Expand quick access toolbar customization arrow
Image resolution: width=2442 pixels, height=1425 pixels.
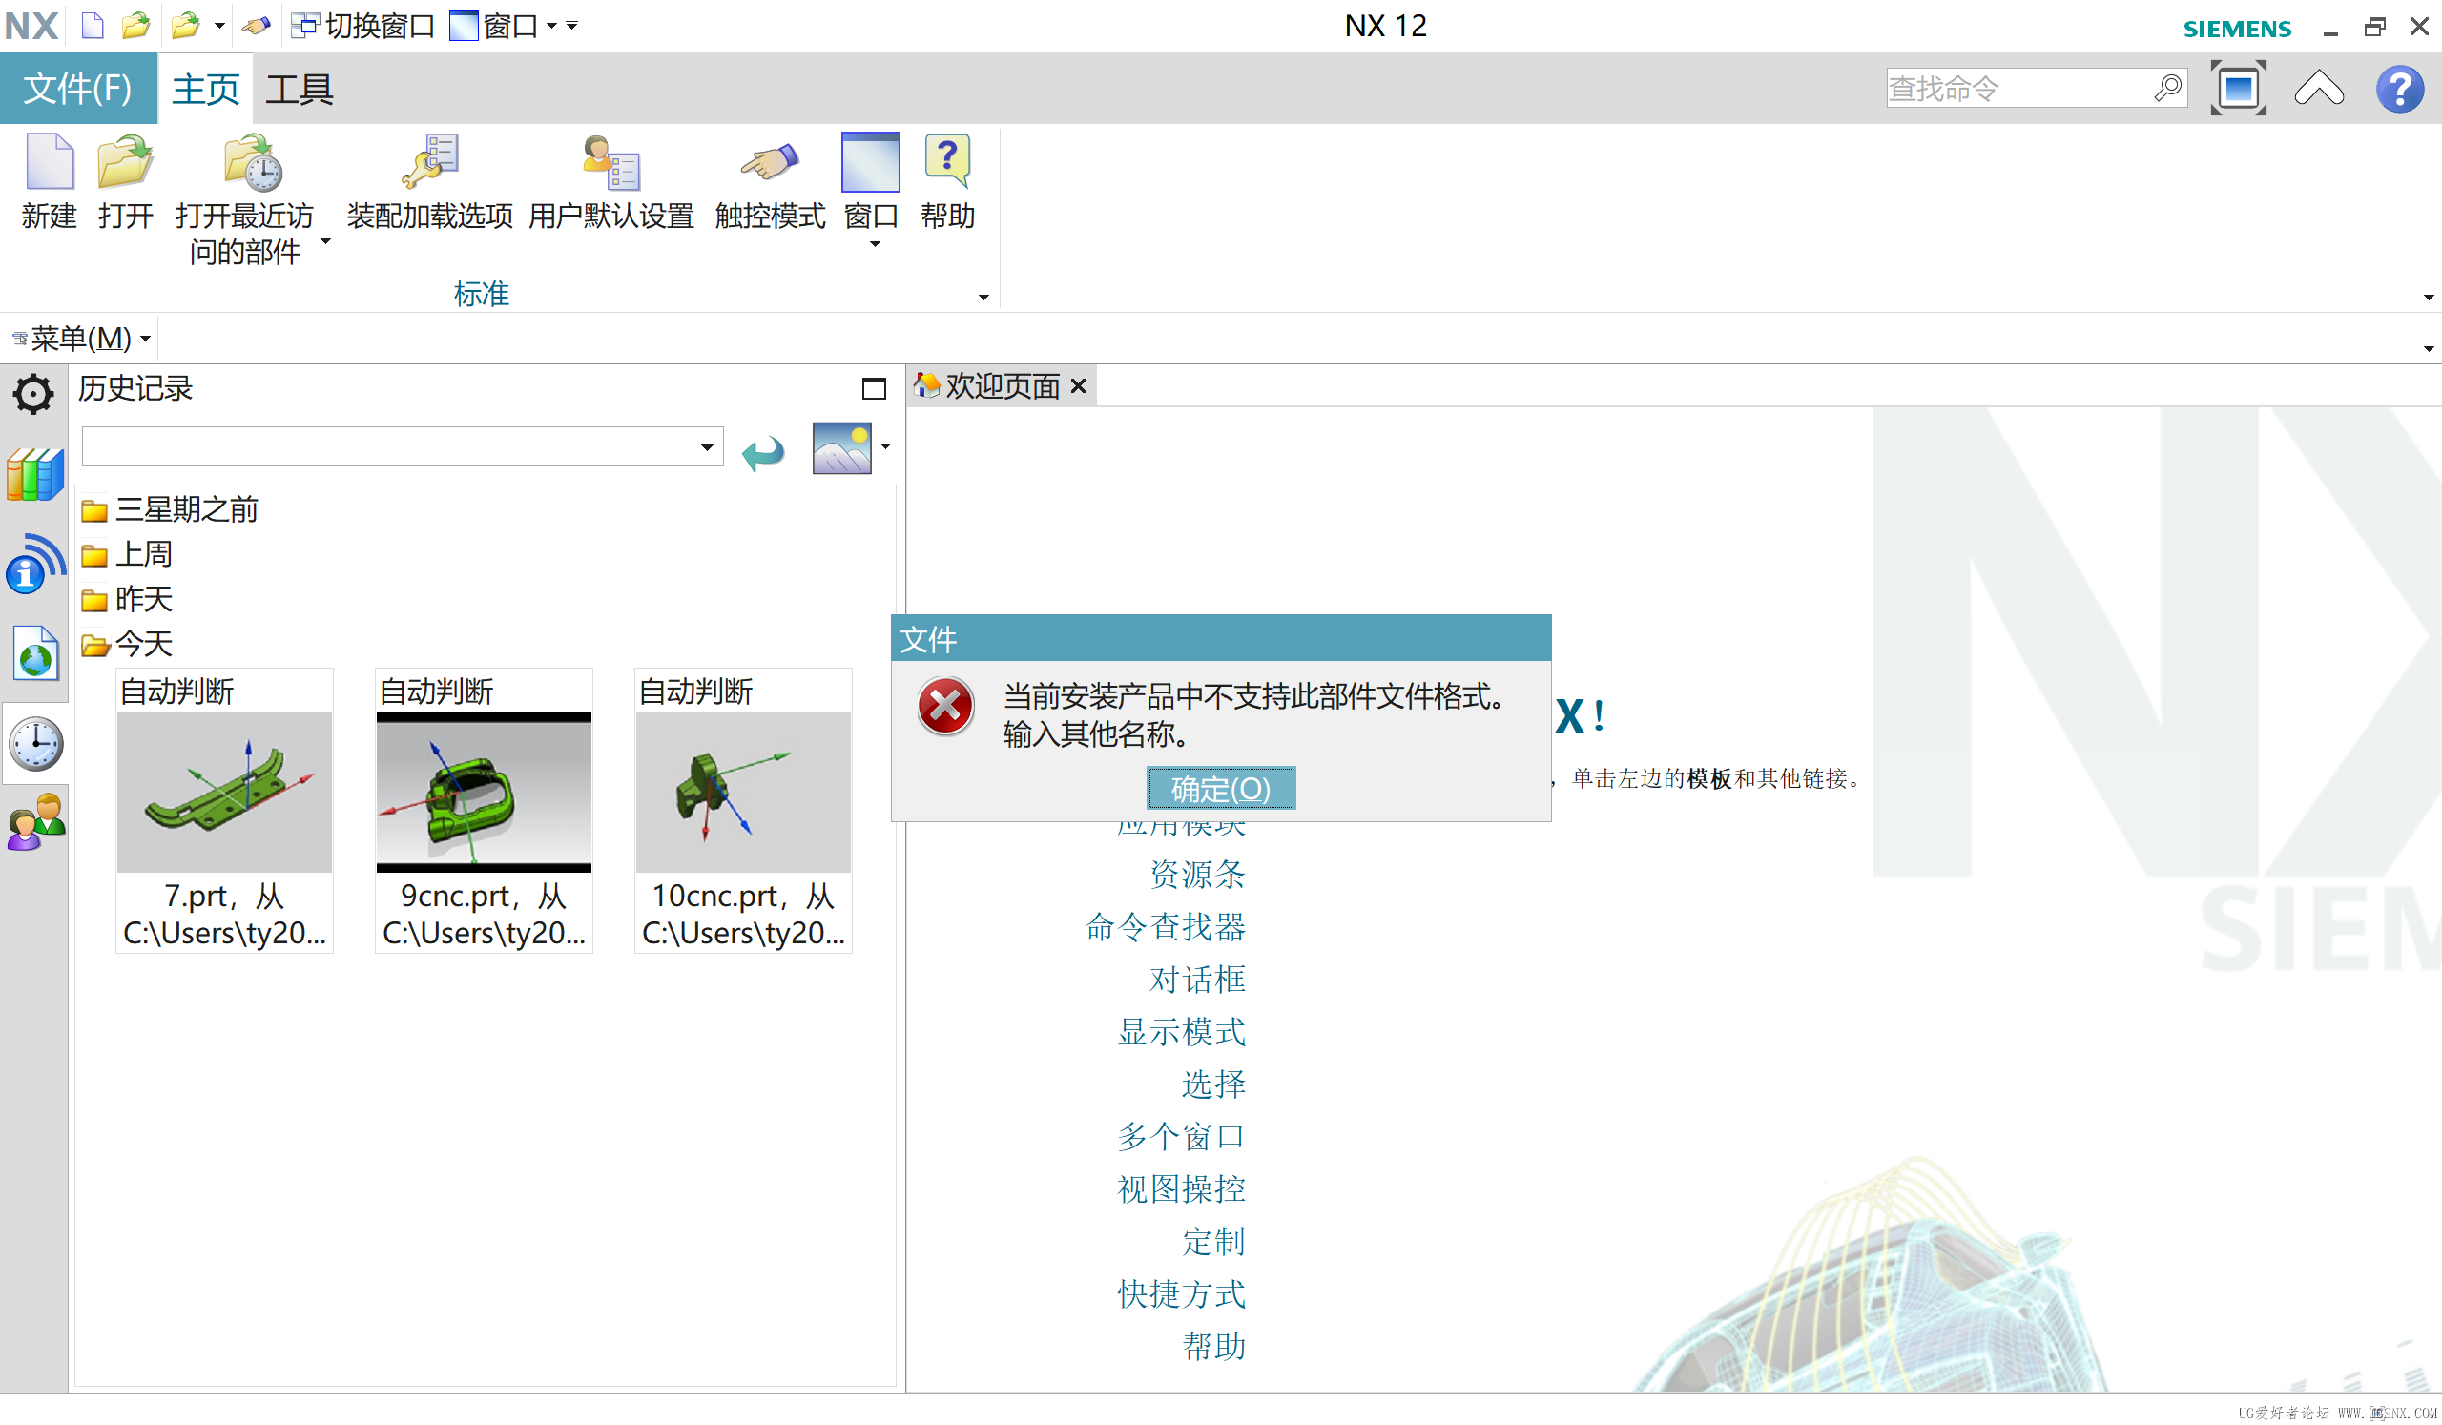[571, 26]
